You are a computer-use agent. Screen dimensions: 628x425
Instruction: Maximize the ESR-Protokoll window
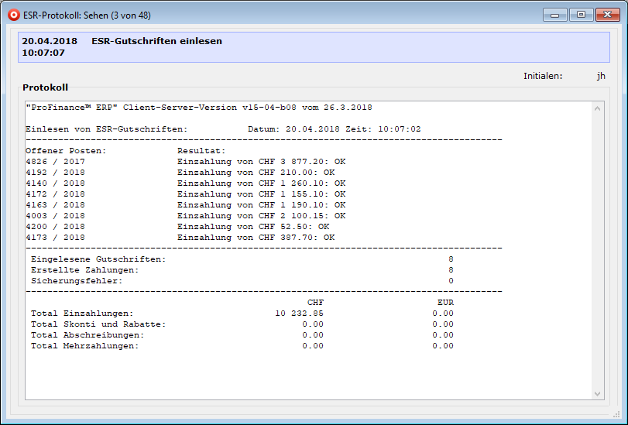(579, 14)
